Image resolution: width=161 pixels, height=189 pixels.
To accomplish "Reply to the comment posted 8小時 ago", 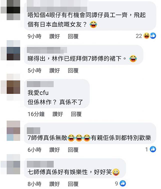I will (x=73, y=184).
